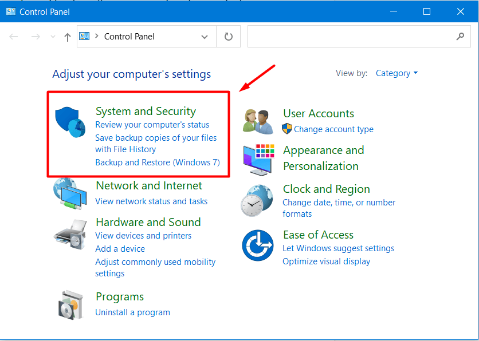Open Appearance and Personalization heading
The height and width of the screenshot is (341, 479).
[x=324, y=158]
